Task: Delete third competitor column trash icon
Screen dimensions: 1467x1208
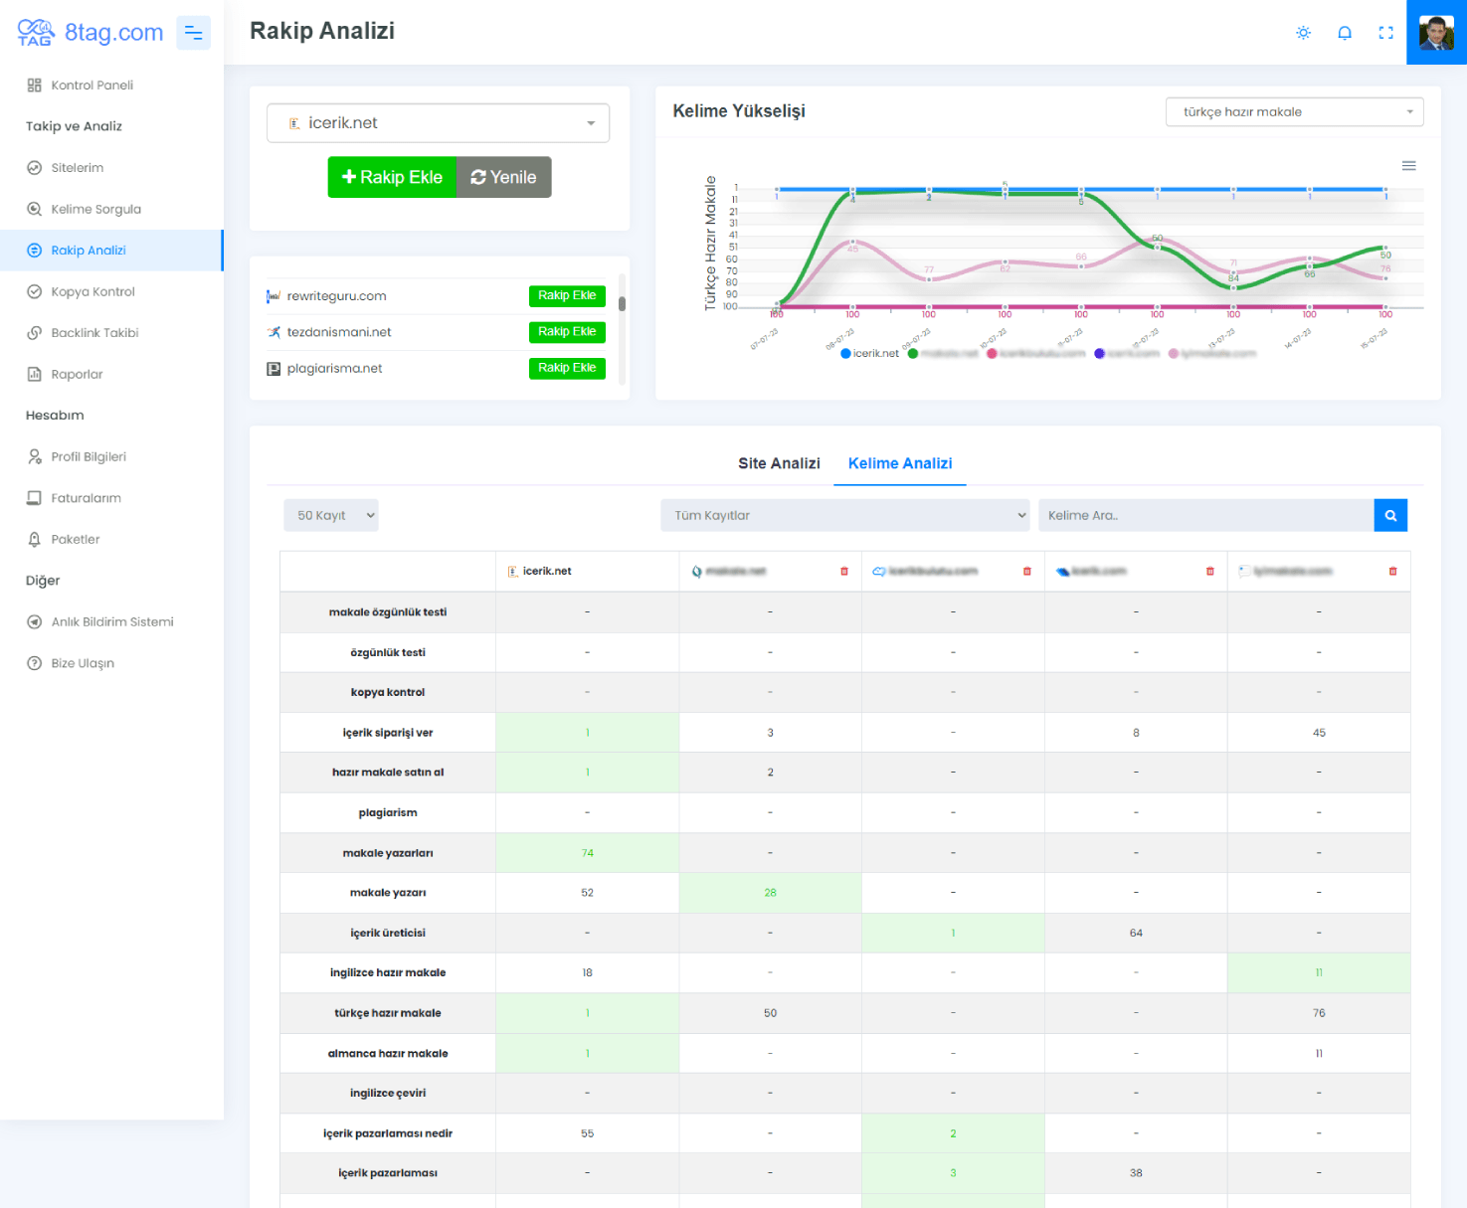Action: click(1027, 572)
